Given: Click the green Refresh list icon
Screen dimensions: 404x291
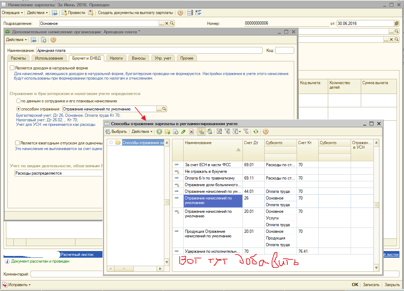Looking at the screenshot, I should [256, 132].
